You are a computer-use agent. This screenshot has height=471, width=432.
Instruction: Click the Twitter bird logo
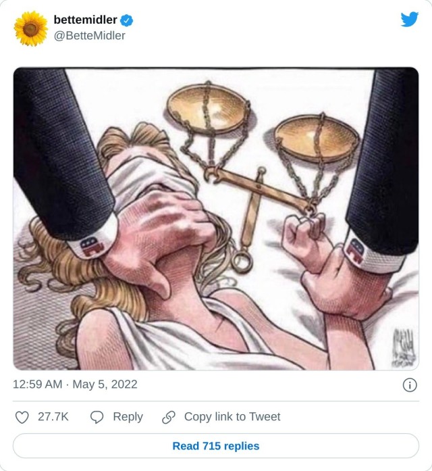410,19
